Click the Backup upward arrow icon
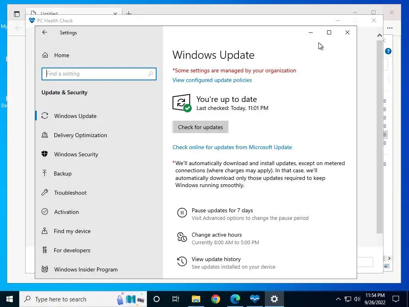The width and height of the screenshot is (409, 307). (45, 173)
